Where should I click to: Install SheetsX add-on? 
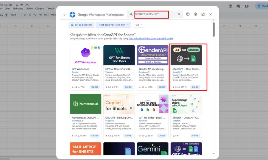pyautogui.click(x=195, y=136)
